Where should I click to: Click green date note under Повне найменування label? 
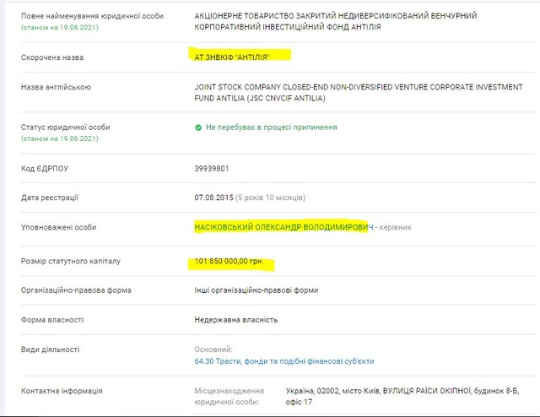(60, 28)
